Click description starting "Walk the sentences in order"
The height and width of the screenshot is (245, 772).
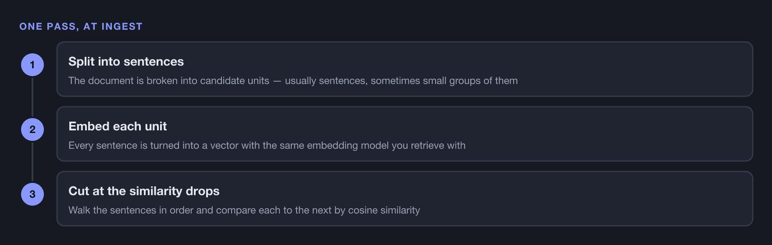point(244,210)
